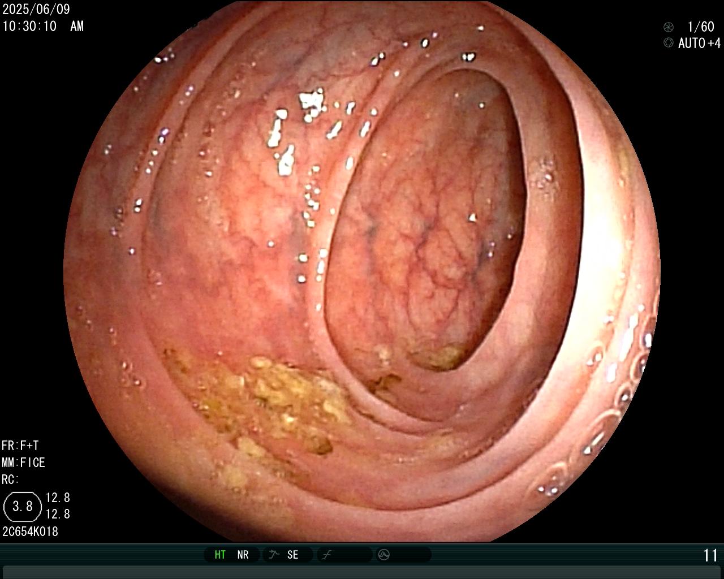Click the circular histogram waveform icon

coord(384,555)
